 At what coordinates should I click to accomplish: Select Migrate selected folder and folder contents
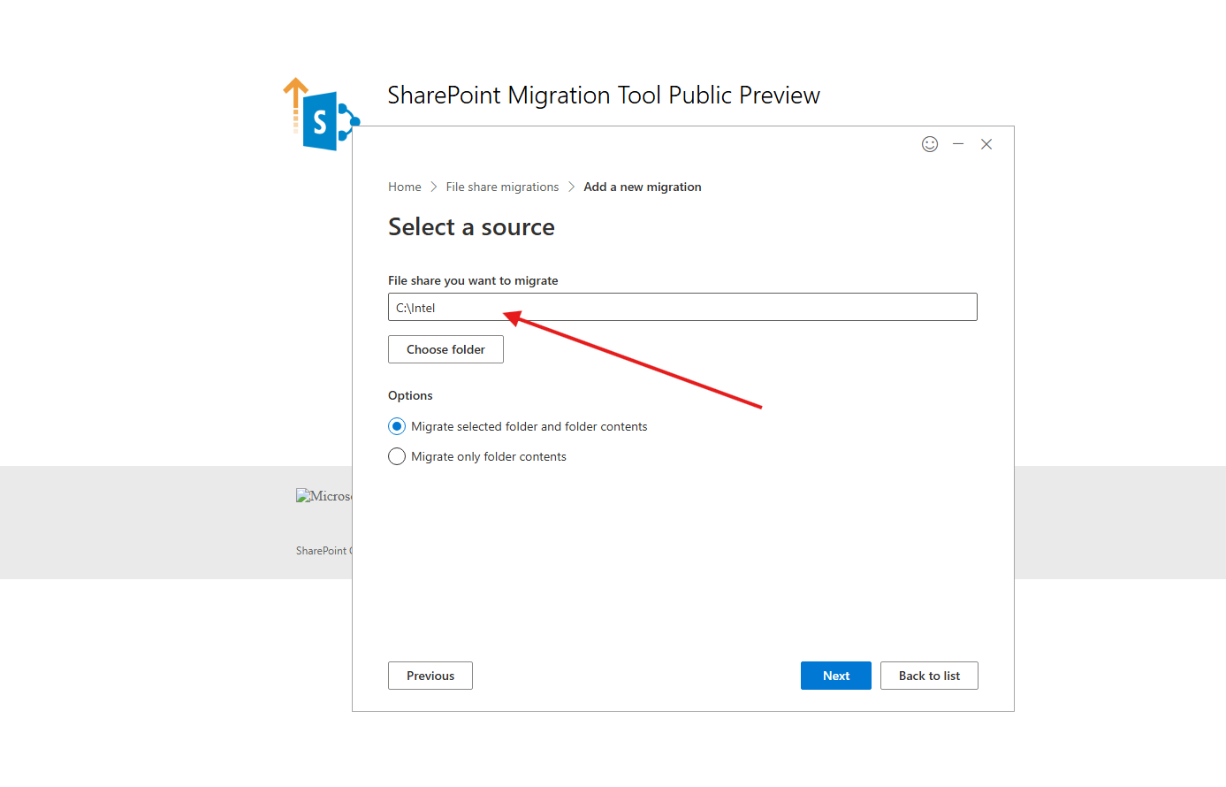coord(397,426)
